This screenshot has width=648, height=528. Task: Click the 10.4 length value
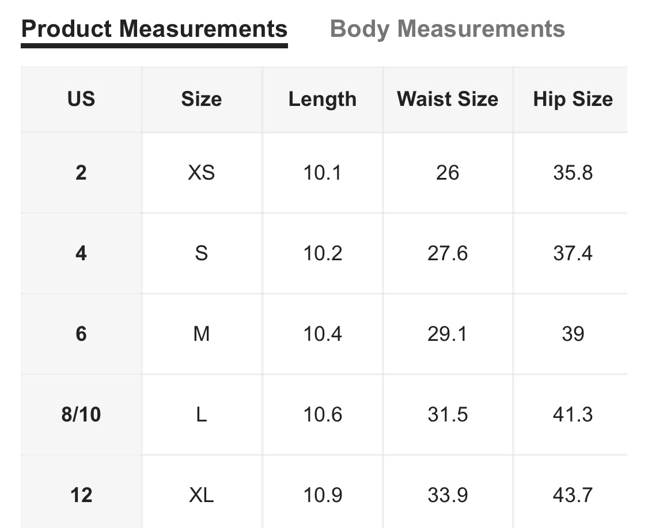tap(323, 334)
